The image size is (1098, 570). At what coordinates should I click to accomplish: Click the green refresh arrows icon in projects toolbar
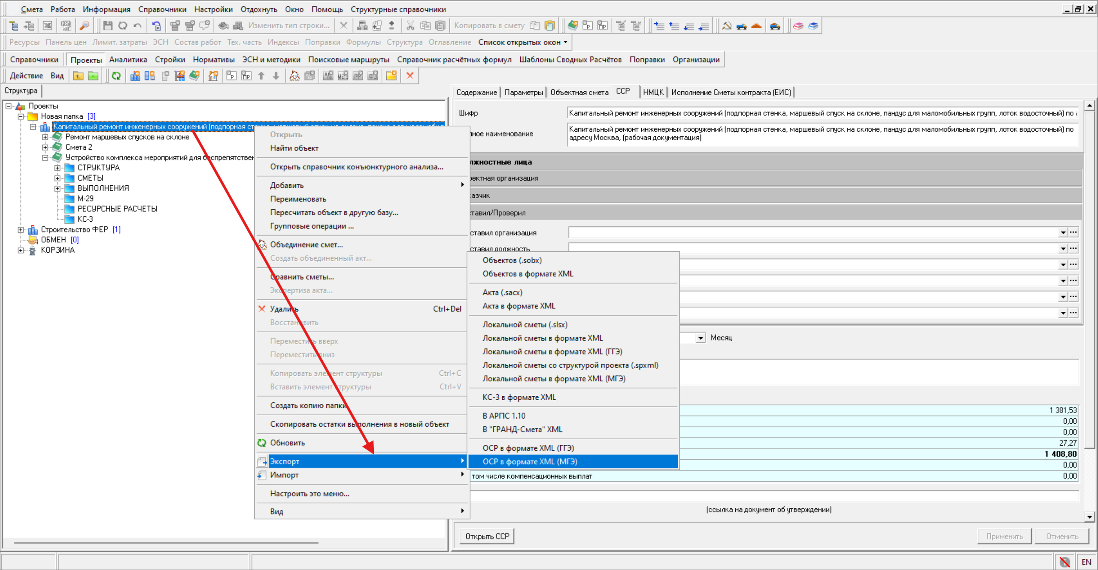(116, 76)
